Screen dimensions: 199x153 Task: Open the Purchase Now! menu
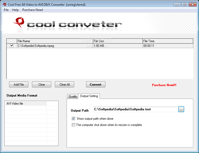point(33,10)
